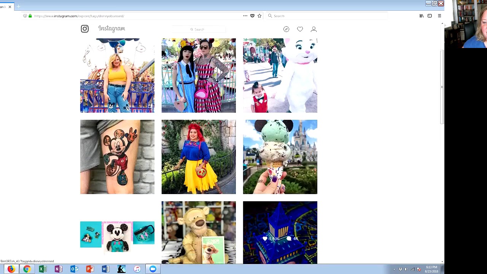Toggle the Firefox sidebar icon
487x274 pixels.
coord(430,16)
